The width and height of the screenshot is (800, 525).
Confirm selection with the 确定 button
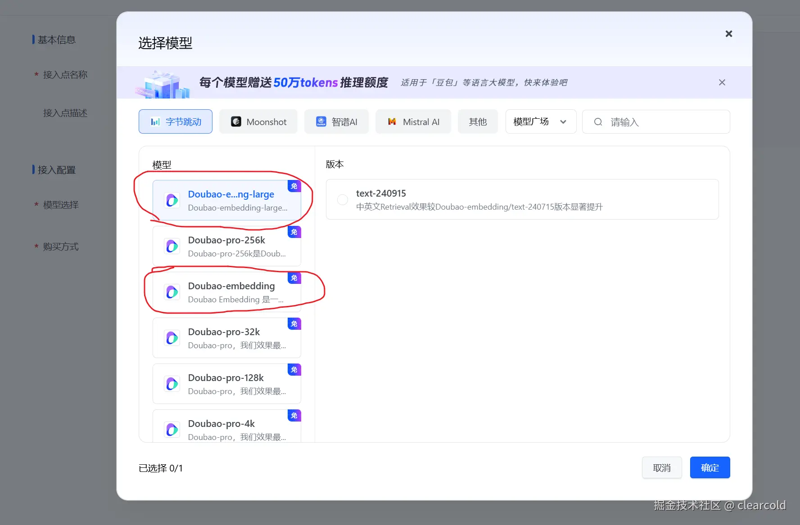[x=710, y=468]
